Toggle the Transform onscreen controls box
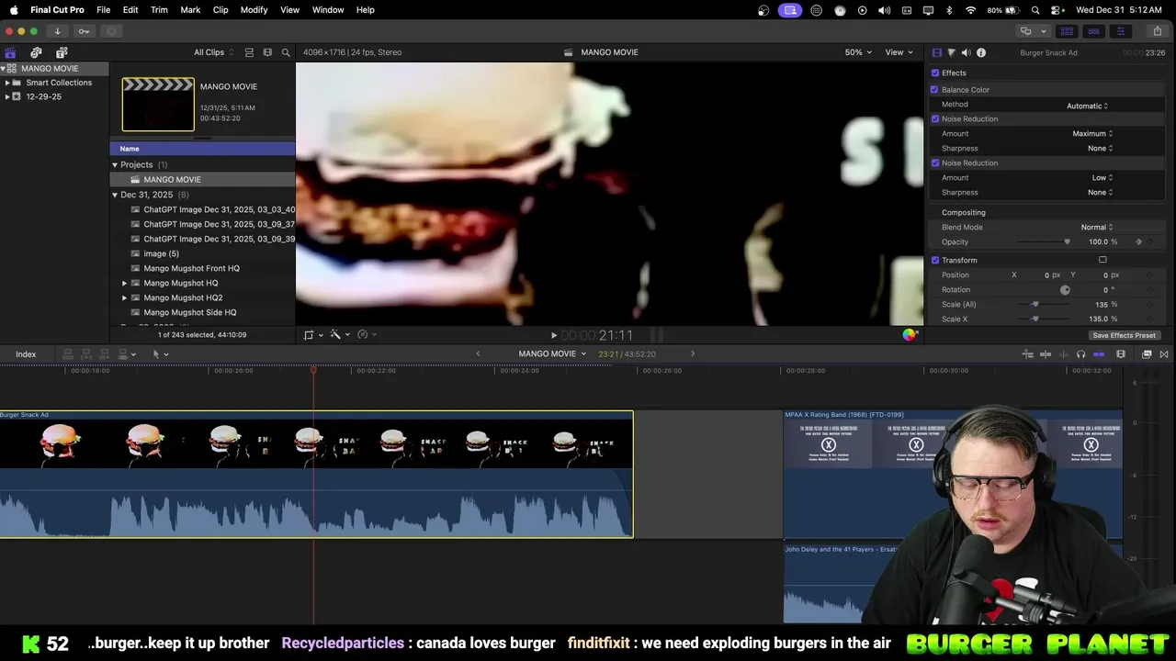This screenshot has height=661, width=1176. click(1102, 260)
